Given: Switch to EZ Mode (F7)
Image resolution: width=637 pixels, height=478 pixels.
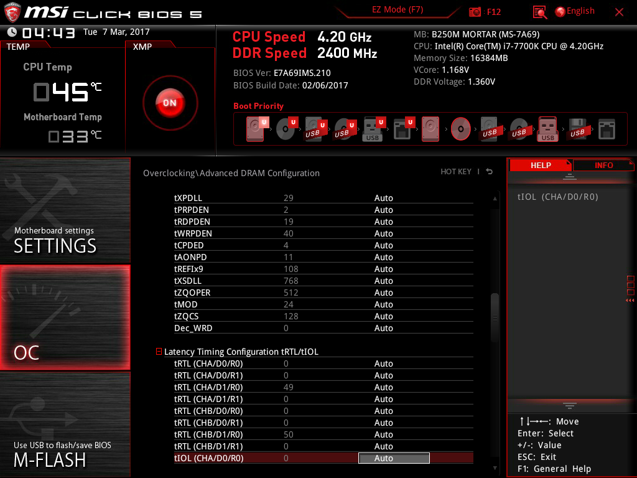Looking at the screenshot, I should (x=398, y=10).
